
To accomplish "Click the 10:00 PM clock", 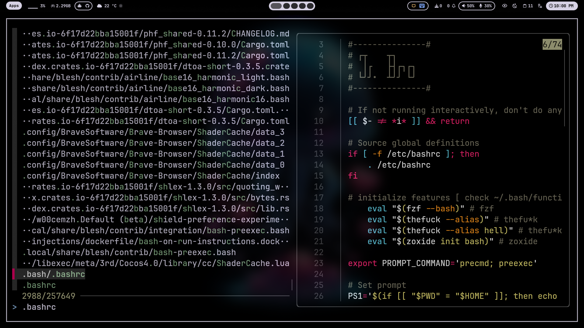I will tap(562, 6).
